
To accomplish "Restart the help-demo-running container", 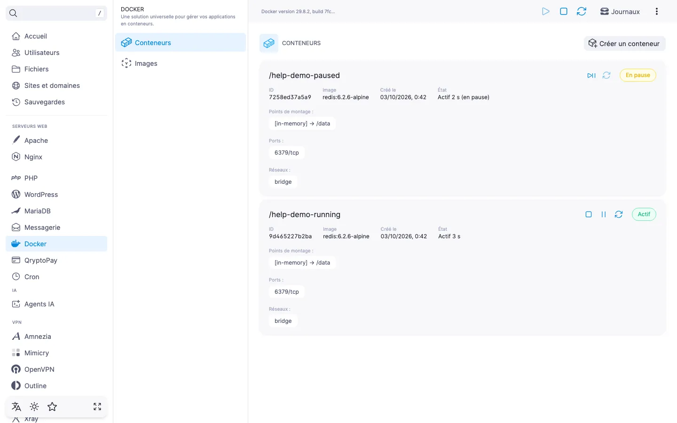I will coord(619,214).
